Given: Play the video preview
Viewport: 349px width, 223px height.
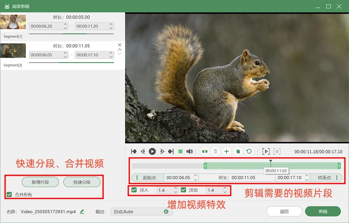Looking at the screenshot, I should click(152, 151).
